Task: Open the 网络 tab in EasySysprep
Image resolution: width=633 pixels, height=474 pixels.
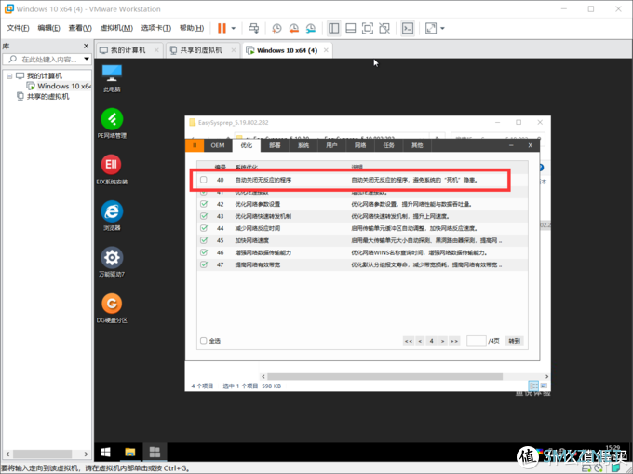Action: [x=360, y=145]
